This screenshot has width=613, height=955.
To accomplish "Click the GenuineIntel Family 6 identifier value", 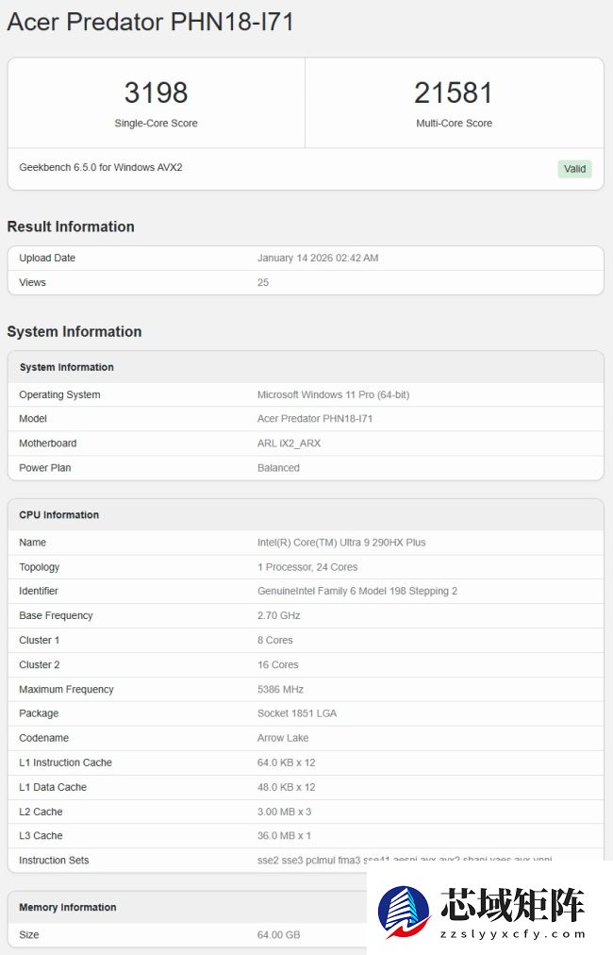I will (357, 592).
